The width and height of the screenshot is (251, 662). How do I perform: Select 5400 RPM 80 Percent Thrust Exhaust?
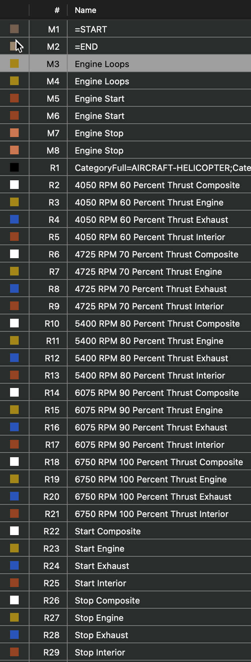(x=151, y=358)
